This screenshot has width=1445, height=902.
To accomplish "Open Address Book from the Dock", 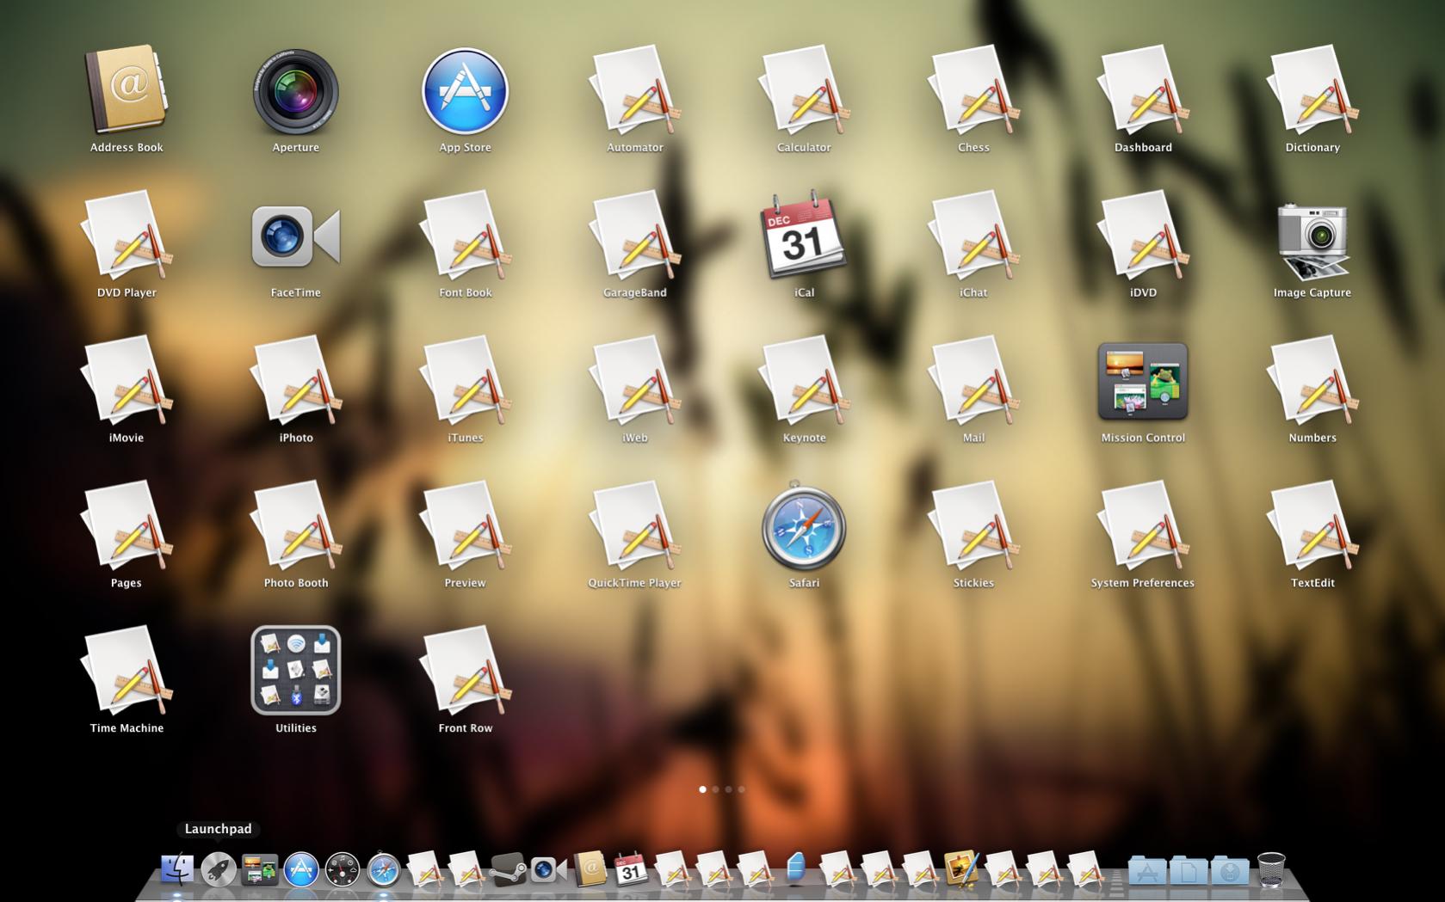I will coord(590,869).
